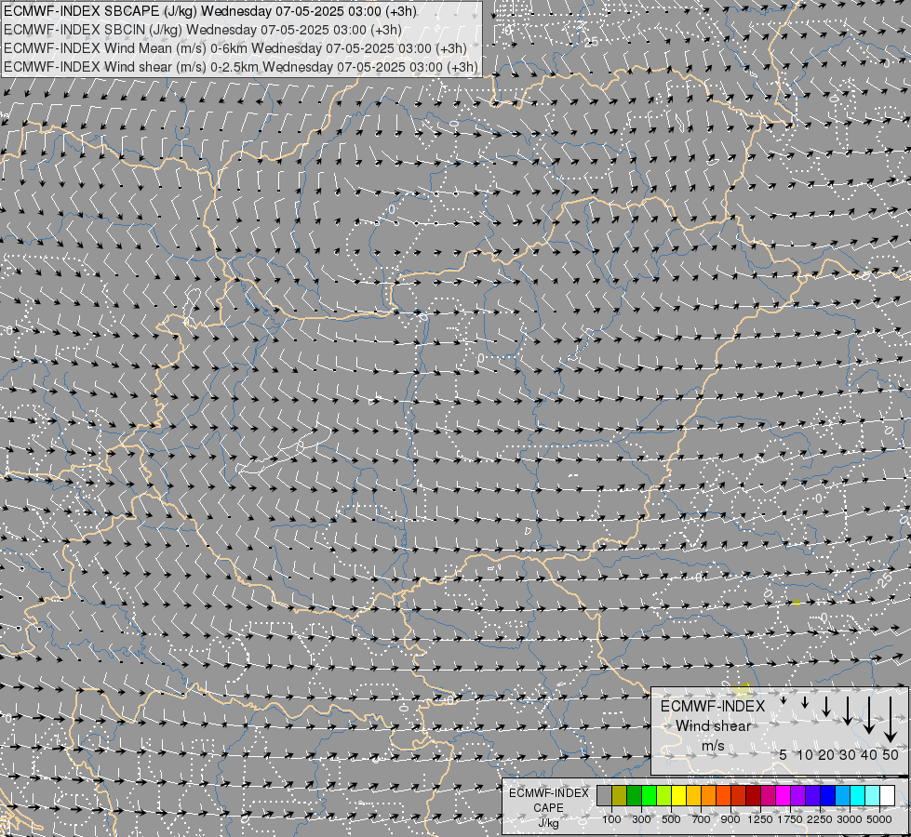Click the 'J/kg' unit in CAPE legend
911x837 pixels.
[548, 823]
